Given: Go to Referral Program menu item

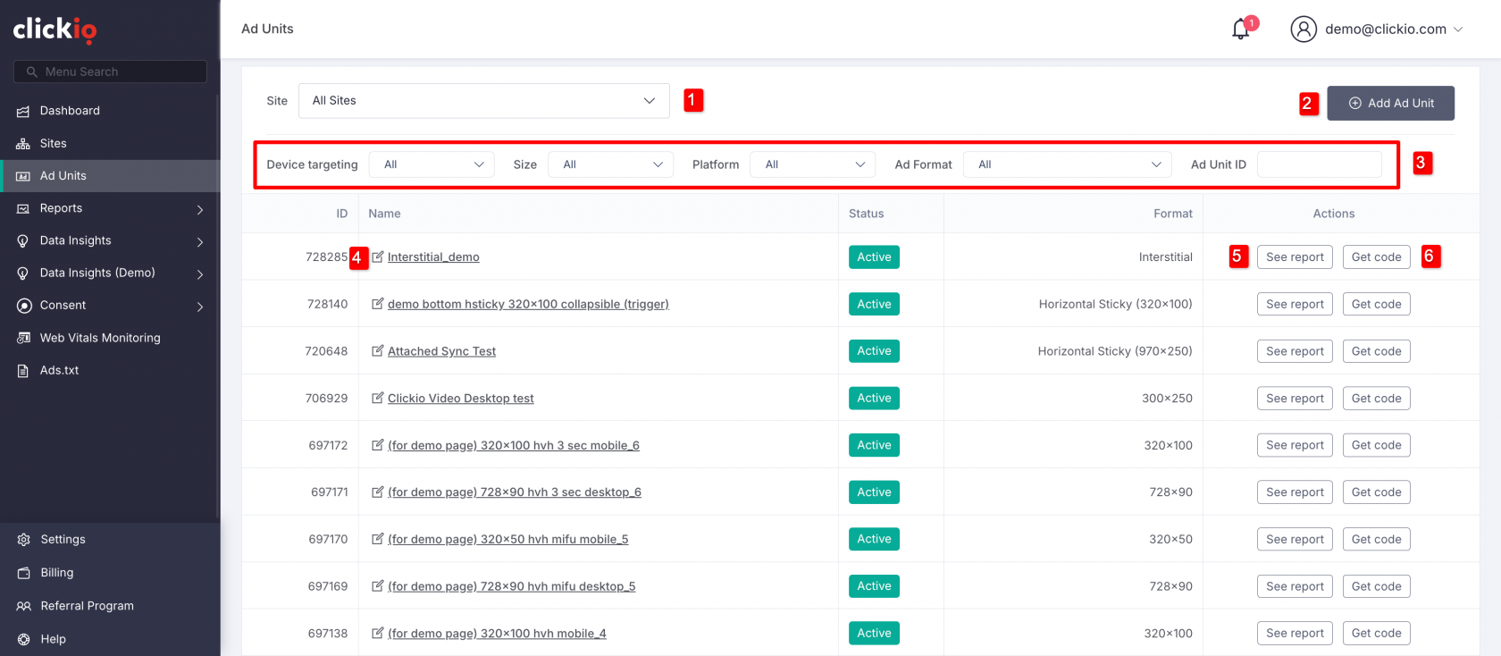Looking at the screenshot, I should point(87,606).
